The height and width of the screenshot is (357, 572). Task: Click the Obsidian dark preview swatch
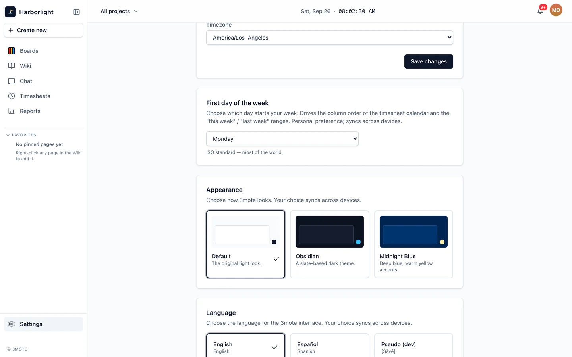pyautogui.click(x=330, y=232)
